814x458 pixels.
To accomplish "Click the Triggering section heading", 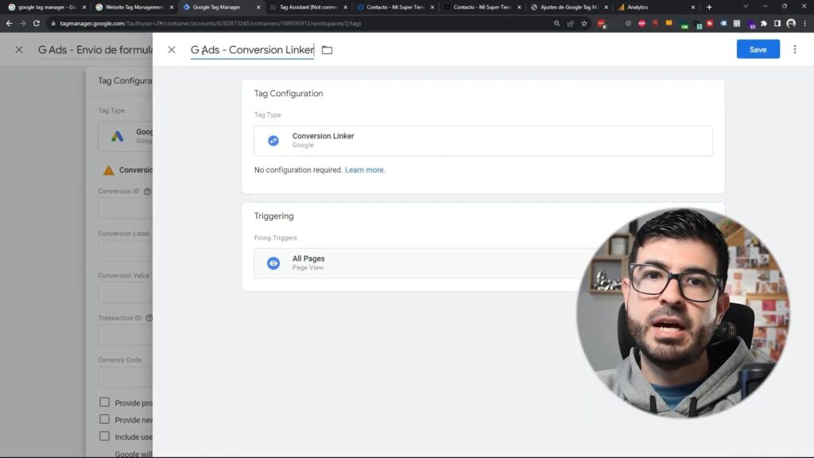I will pos(274,216).
